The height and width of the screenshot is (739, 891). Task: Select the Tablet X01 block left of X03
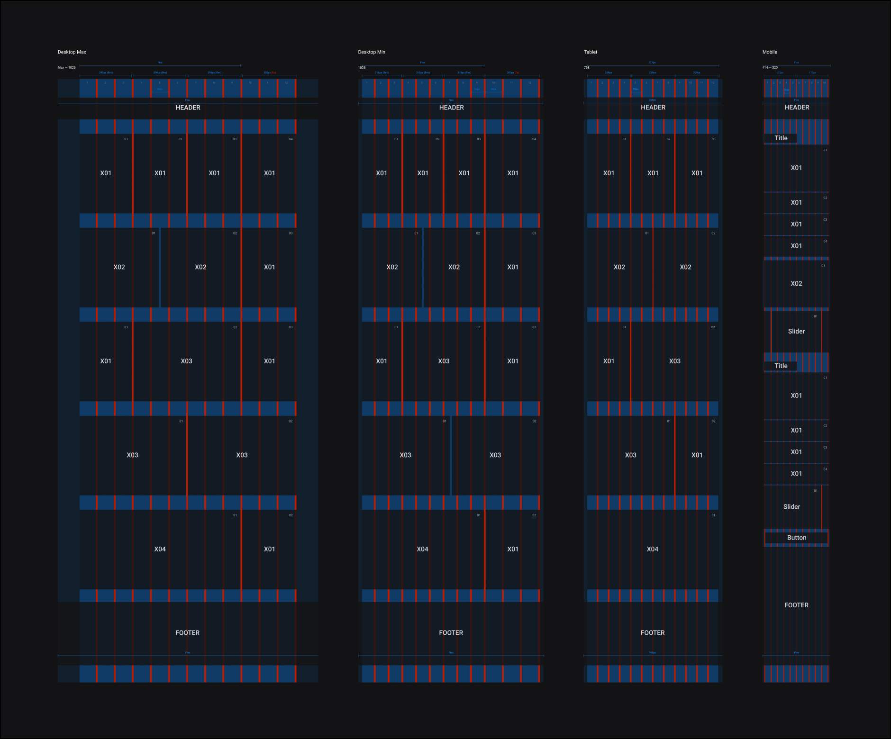pos(609,361)
